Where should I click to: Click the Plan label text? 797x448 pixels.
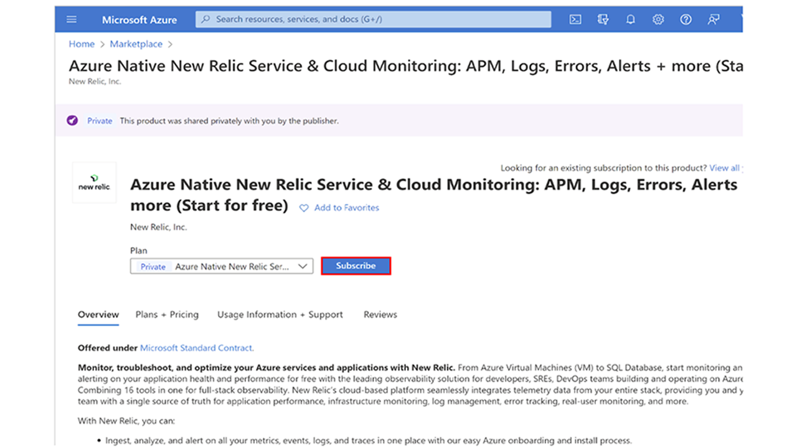click(138, 251)
